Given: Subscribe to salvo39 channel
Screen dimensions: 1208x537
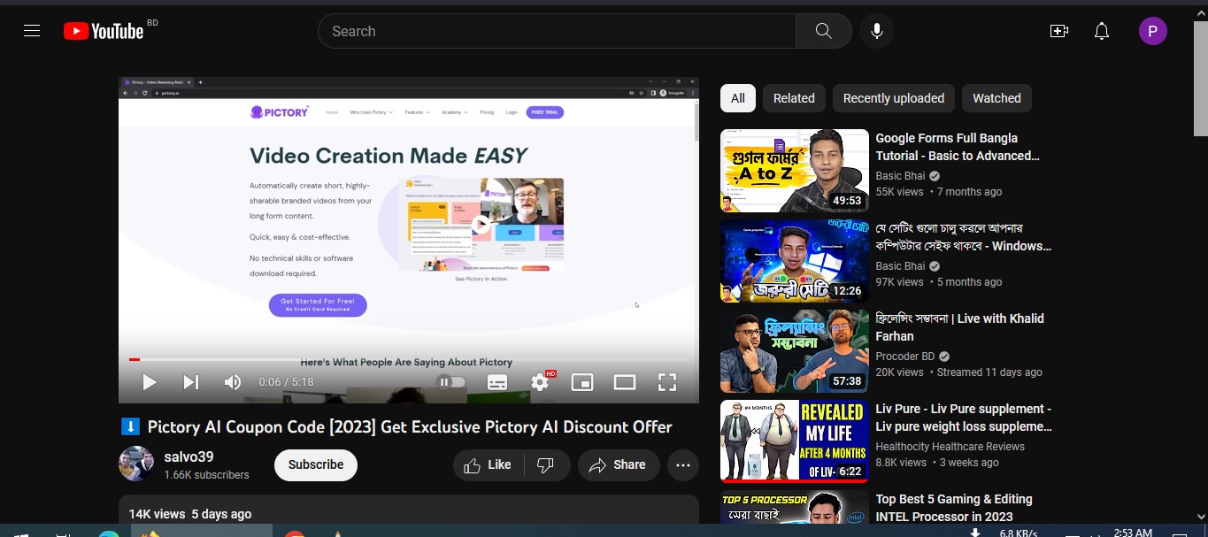Looking at the screenshot, I should (x=316, y=464).
